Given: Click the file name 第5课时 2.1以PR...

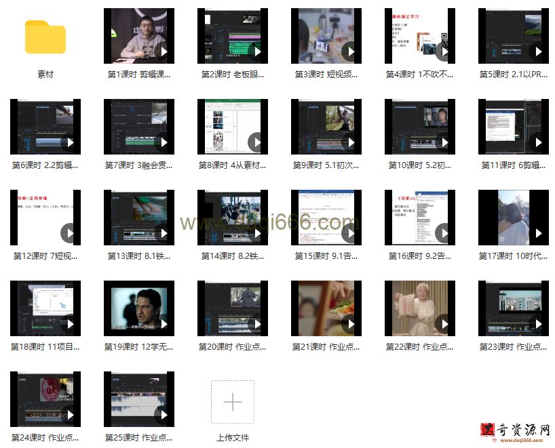Looking at the screenshot, I should pyautogui.click(x=514, y=75).
